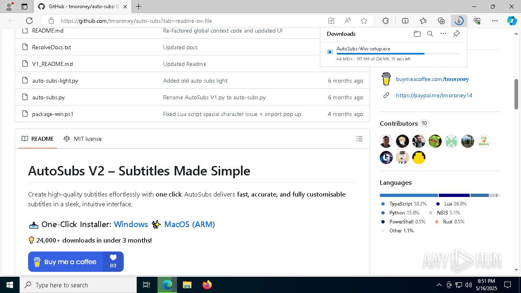Open Task View on taskbar

(147, 285)
